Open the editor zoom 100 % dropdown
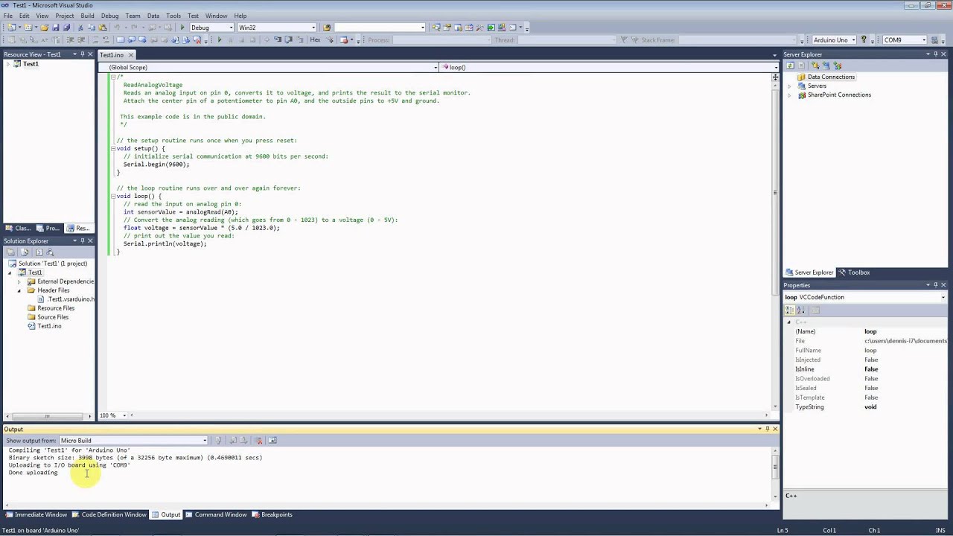This screenshot has width=953, height=536. click(124, 415)
